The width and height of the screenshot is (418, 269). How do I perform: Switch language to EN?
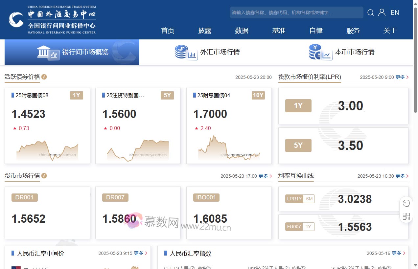395,12
